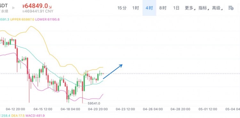Image resolution: width=240 pixels, height=118 pixels.
Task: Click the 59541.0 low price marker
Action: coord(94,104)
